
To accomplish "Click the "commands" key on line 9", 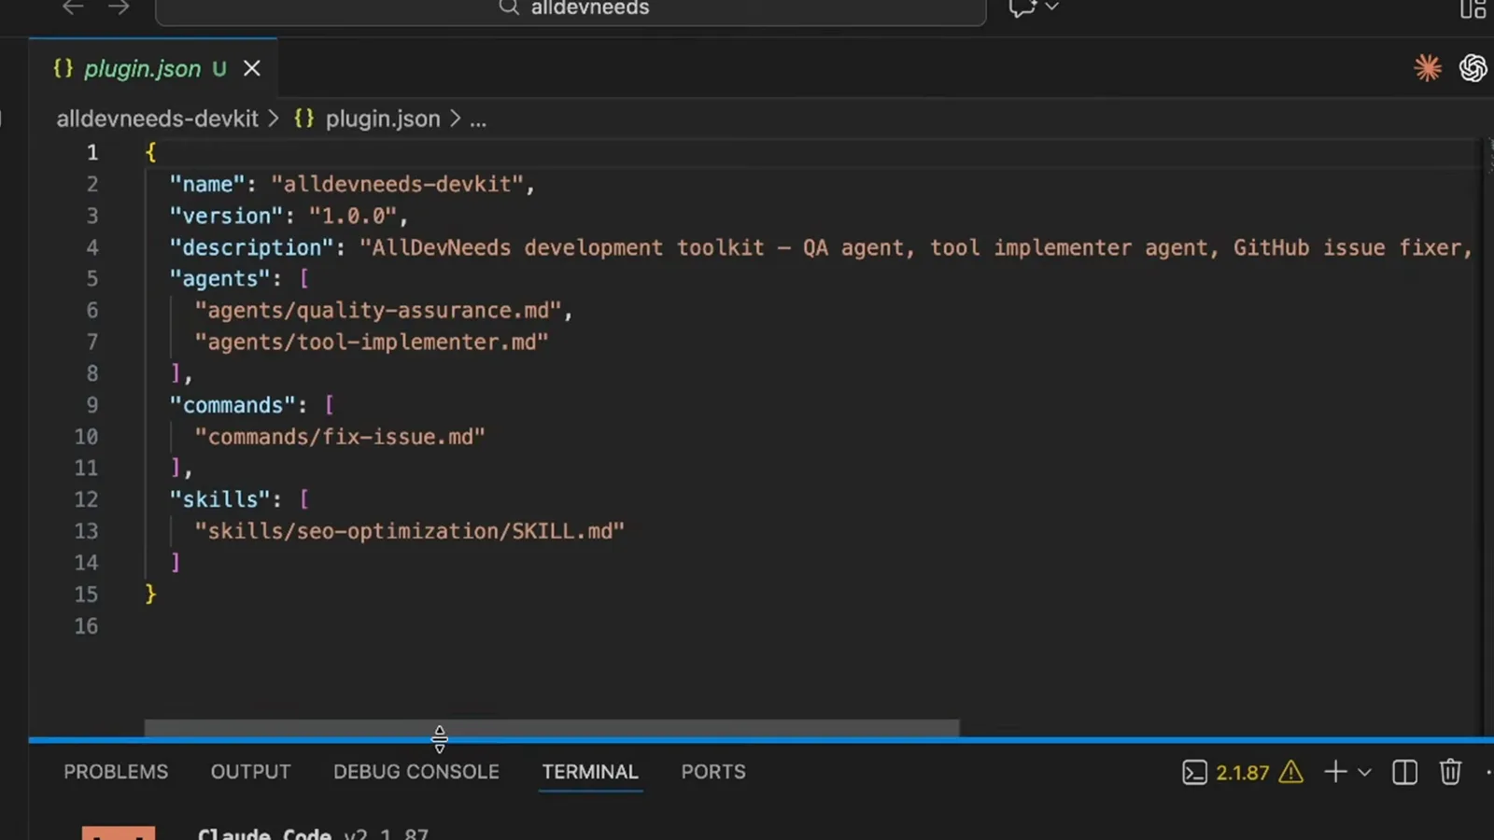I will click(x=232, y=405).
